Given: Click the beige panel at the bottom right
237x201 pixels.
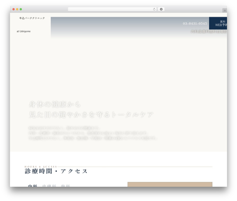Looking at the screenshot, I should (x=170, y=184).
